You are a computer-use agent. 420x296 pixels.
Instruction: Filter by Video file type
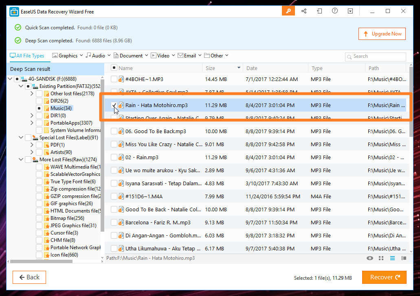tap(160, 56)
